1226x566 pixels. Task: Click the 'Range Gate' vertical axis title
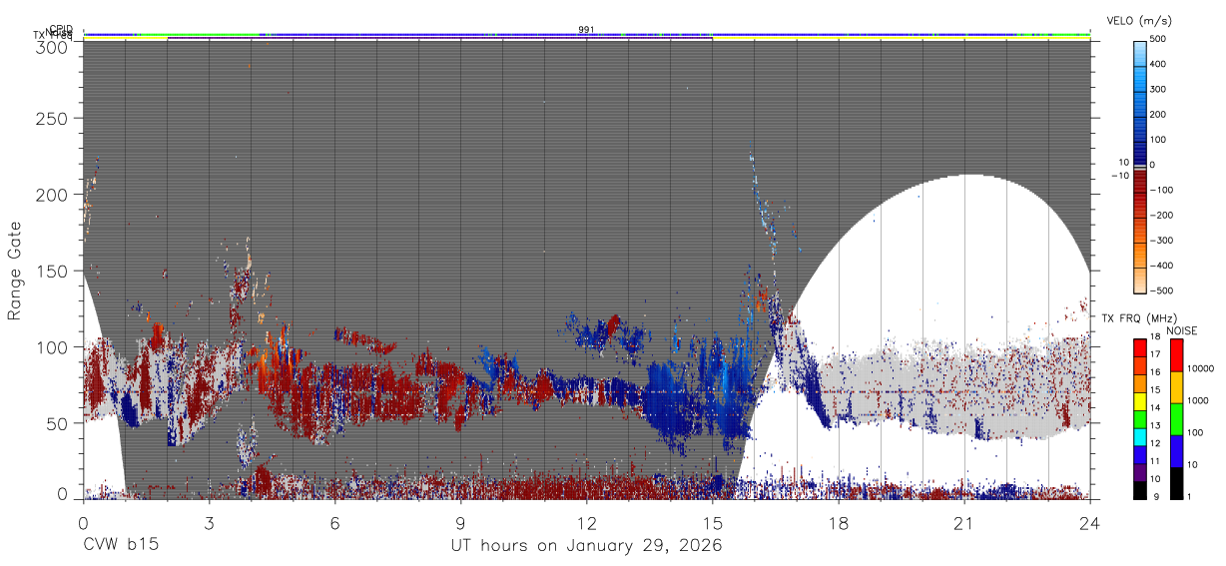click(15, 271)
